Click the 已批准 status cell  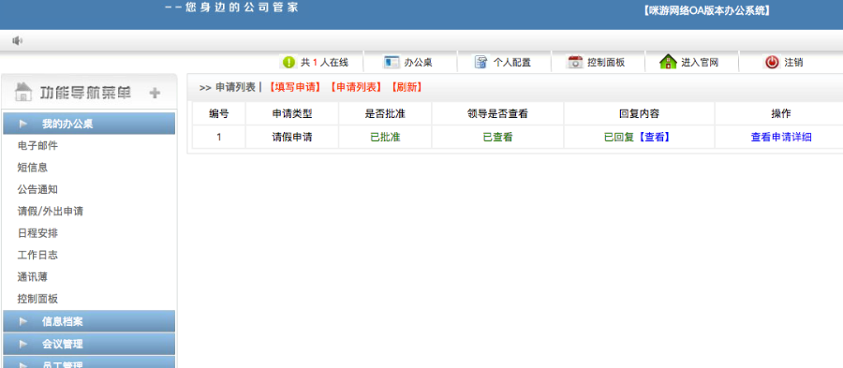pyautogui.click(x=385, y=137)
